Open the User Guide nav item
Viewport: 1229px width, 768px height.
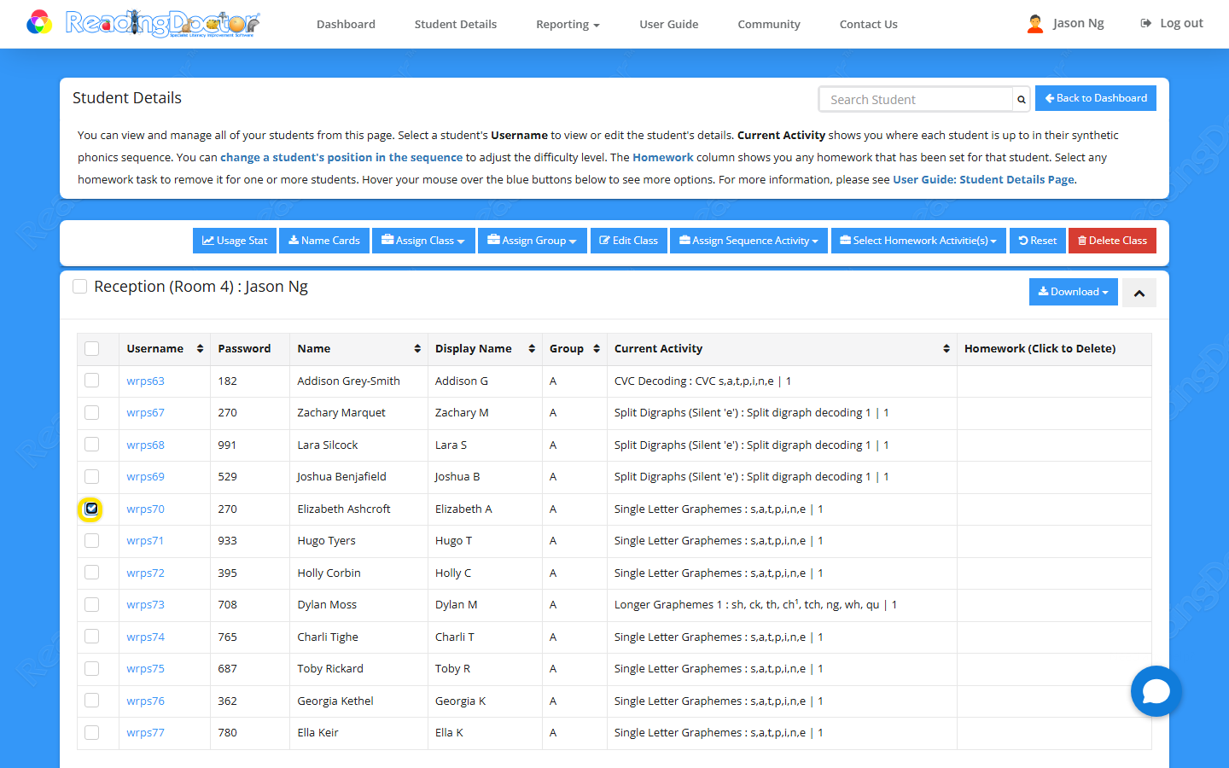click(x=669, y=24)
